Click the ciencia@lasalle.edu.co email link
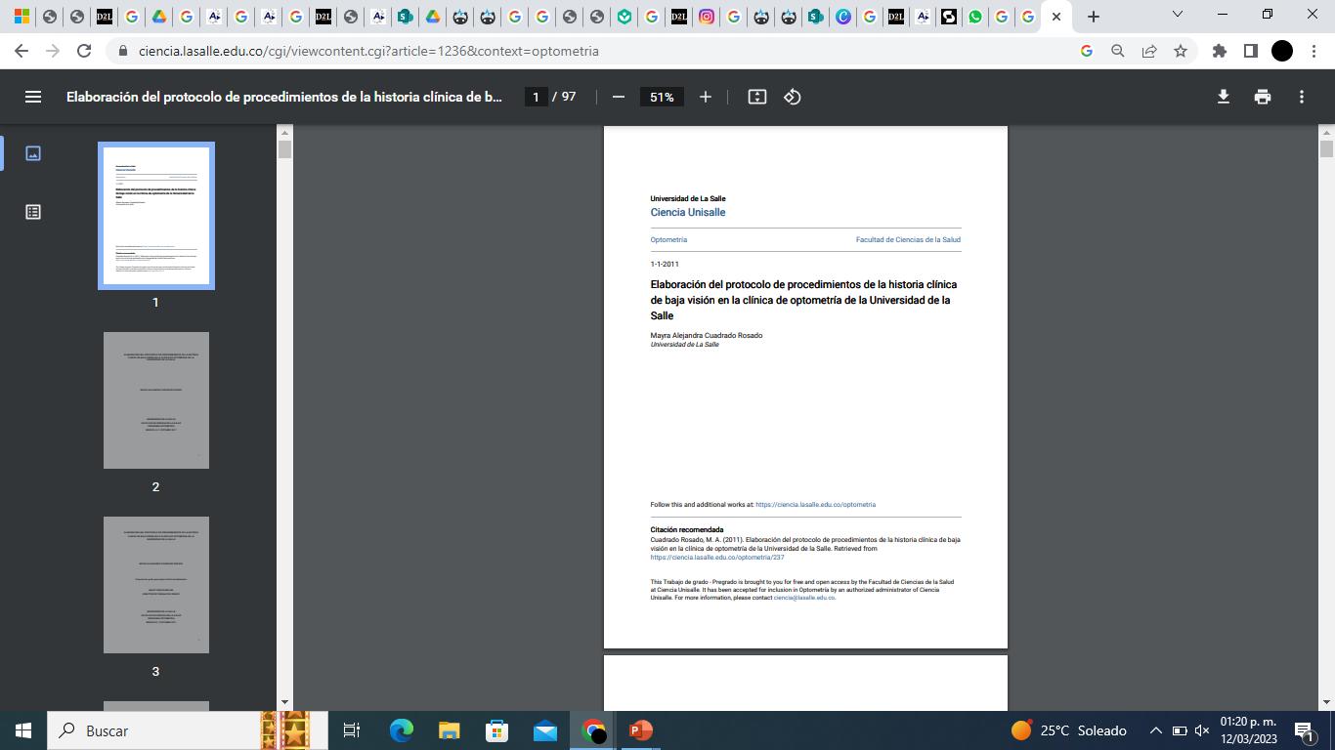 [x=803, y=598]
